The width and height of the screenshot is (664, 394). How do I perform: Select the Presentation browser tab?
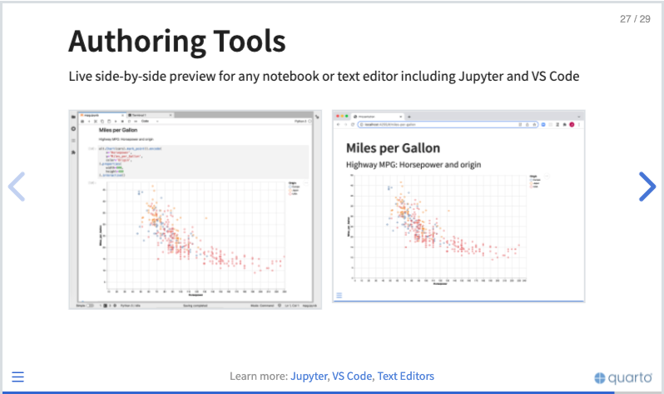pos(378,117)
